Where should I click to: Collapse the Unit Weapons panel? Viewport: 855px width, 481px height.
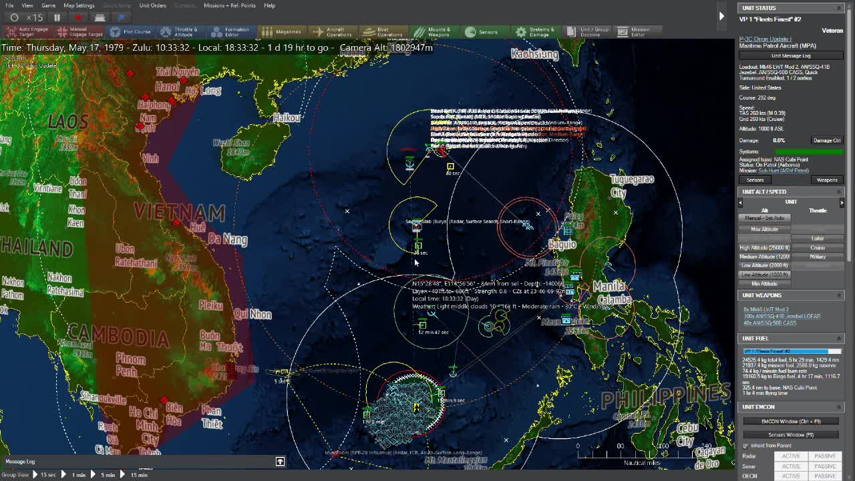[839, 295]
